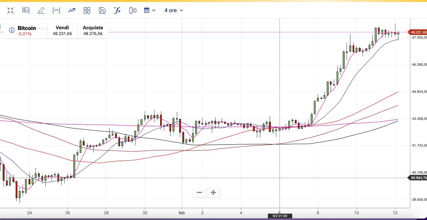
Task: Zoom in with the plus button
Action: tap(213, 193)
